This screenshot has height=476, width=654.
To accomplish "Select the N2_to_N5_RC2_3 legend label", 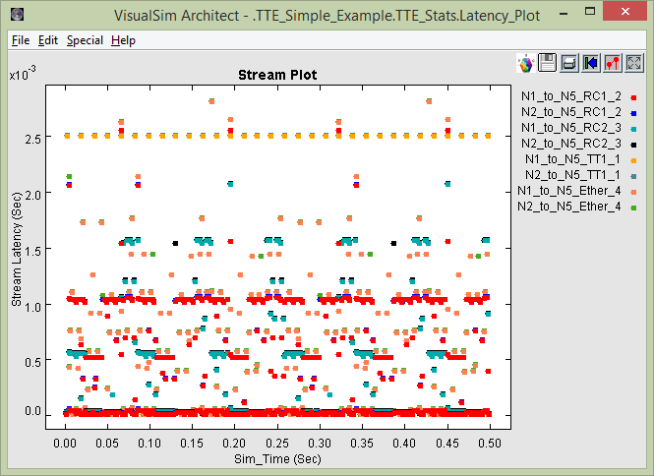I will (569, 144).
